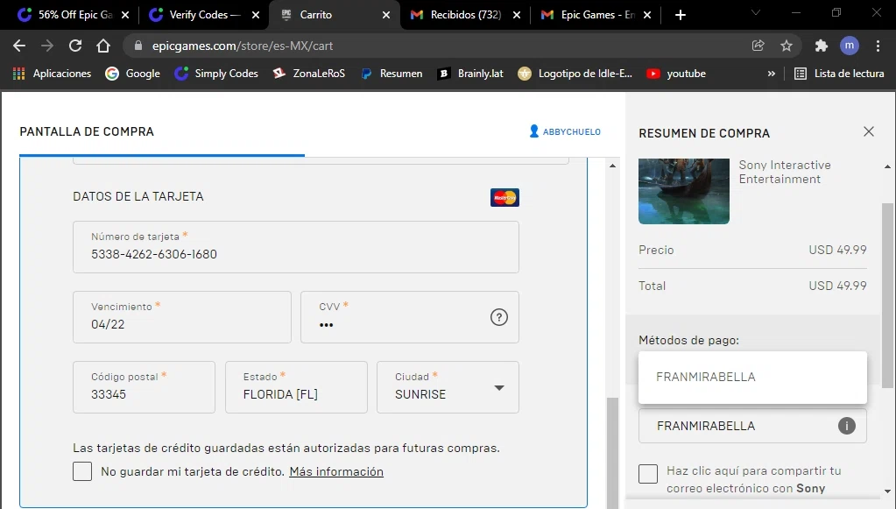Click the address bar URL

(243, 46)
